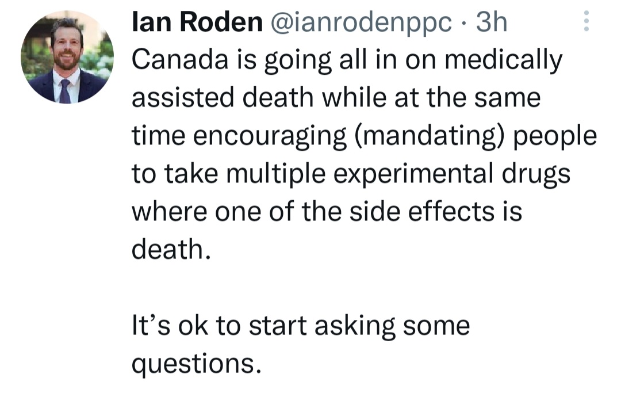Click the blank gap between the two paragraphs
621x397 pixels.
click(301, 287)
